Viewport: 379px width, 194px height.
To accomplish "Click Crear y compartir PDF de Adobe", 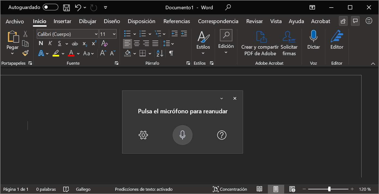I will pos(260,43).
